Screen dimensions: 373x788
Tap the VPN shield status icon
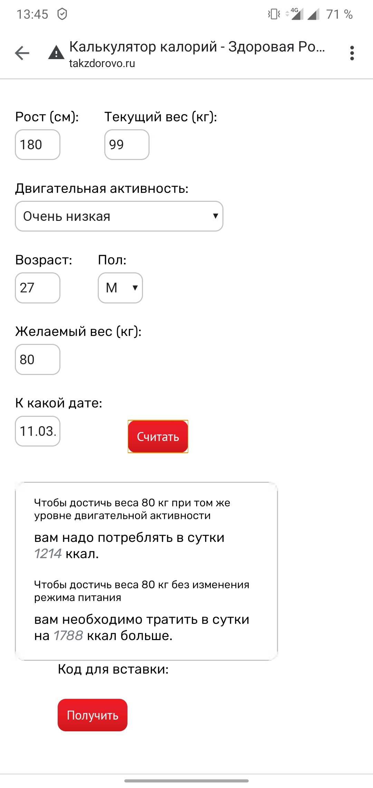(x=62, y=14)
